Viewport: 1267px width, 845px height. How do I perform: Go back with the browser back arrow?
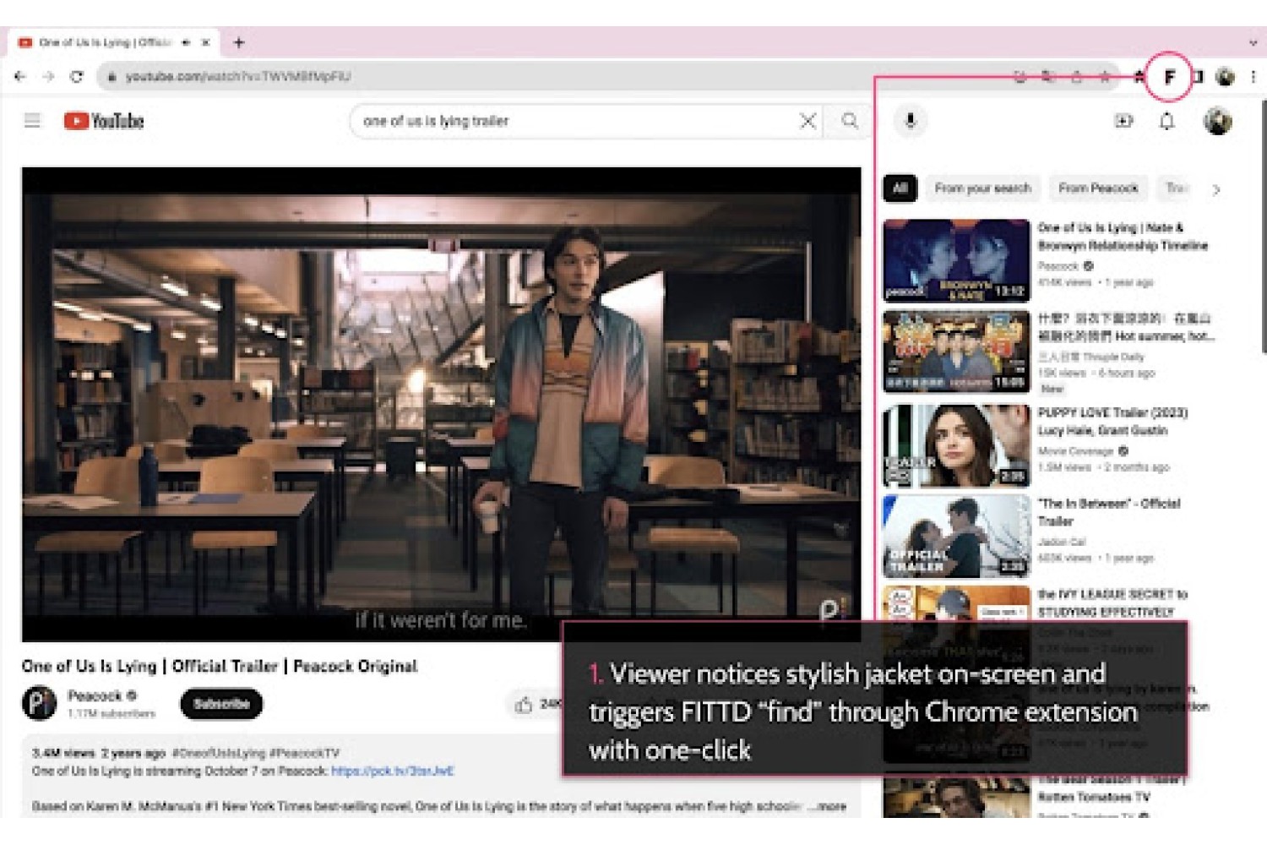click(x=20, y=77)
